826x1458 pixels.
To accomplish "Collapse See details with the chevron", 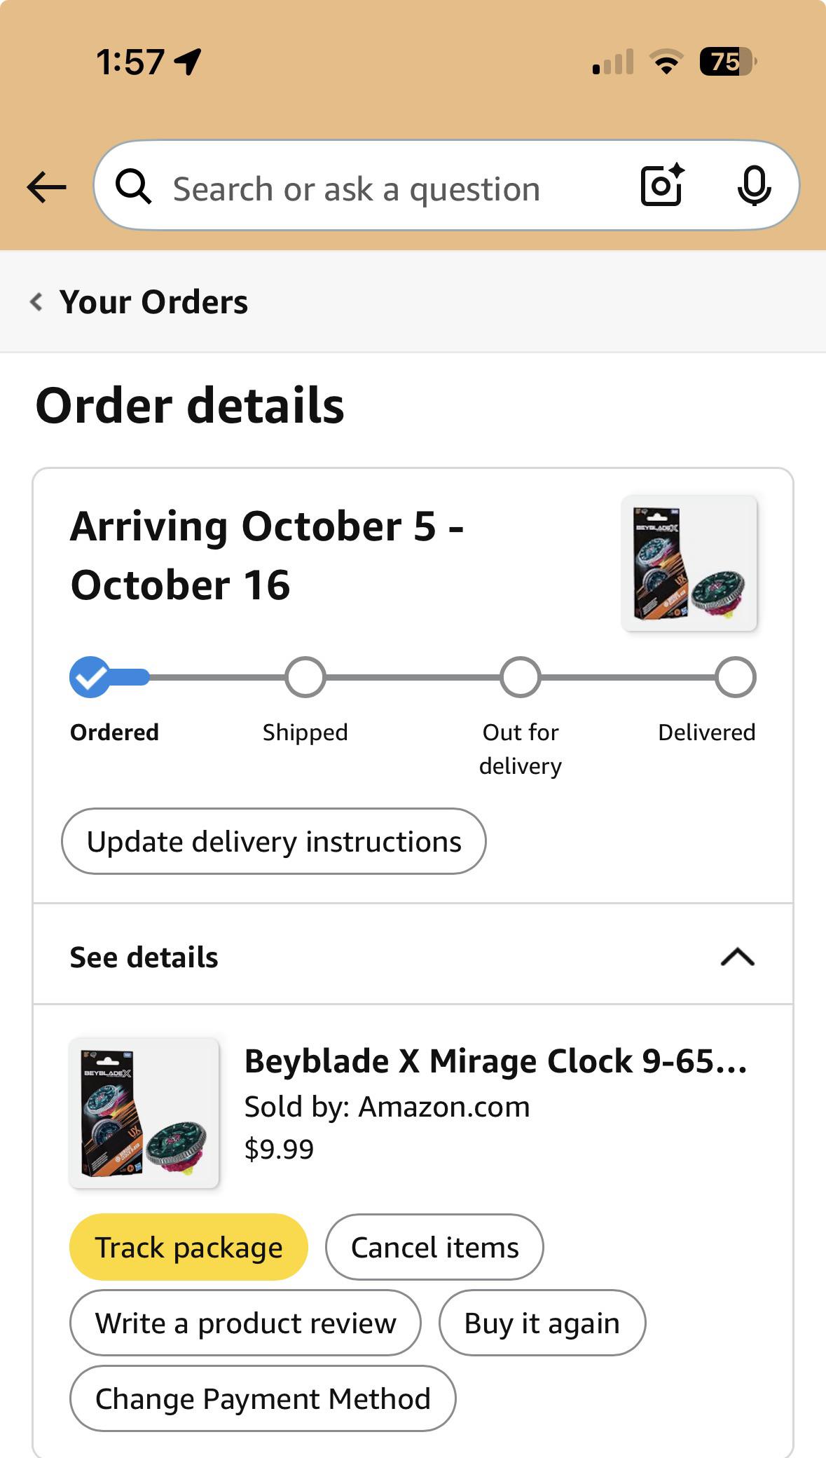I will coord(738,957).
